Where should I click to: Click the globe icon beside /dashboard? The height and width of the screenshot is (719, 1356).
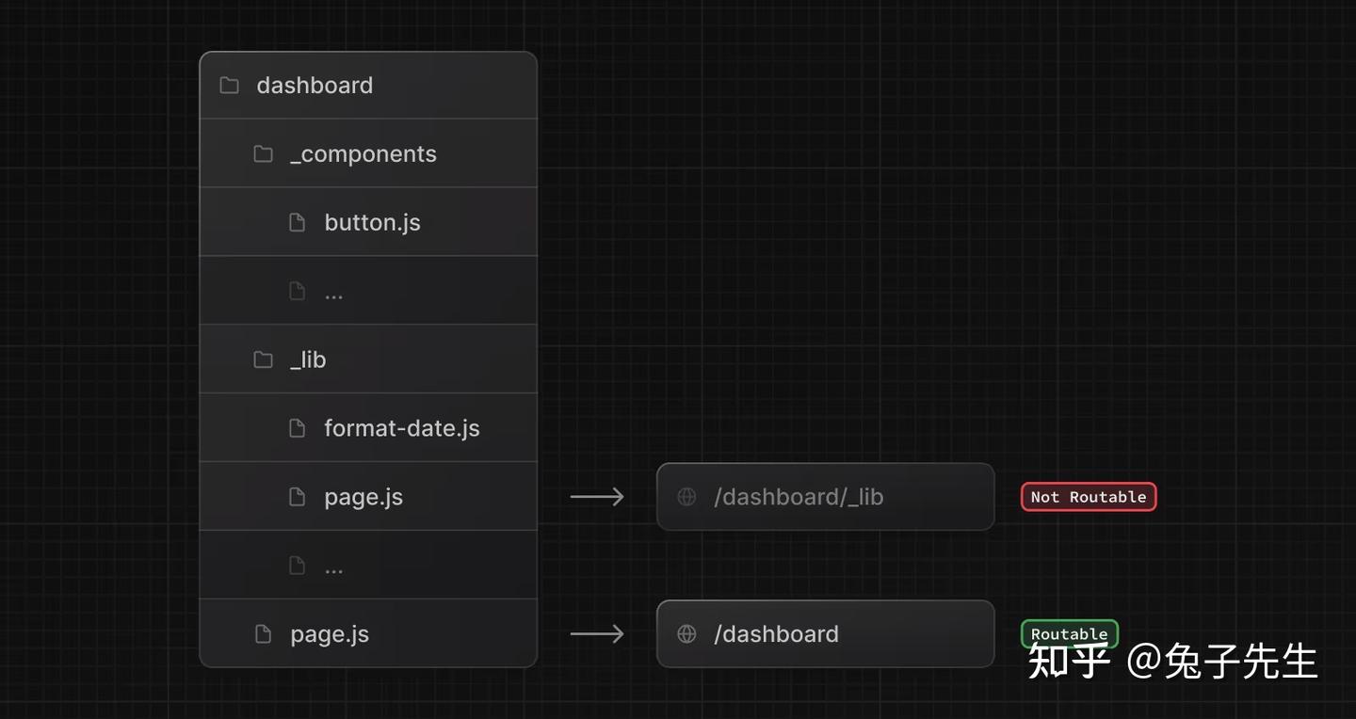(x=687, y=634)
